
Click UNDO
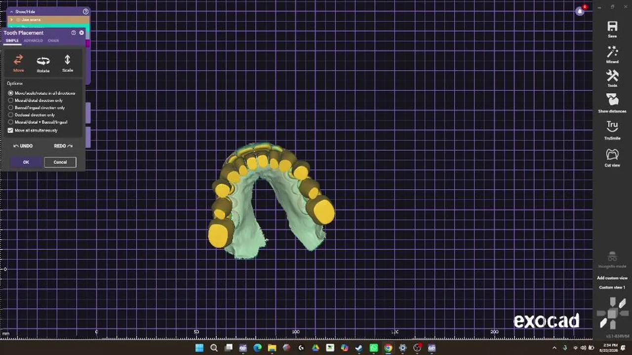pyautogui.click(x=23, y=146)
